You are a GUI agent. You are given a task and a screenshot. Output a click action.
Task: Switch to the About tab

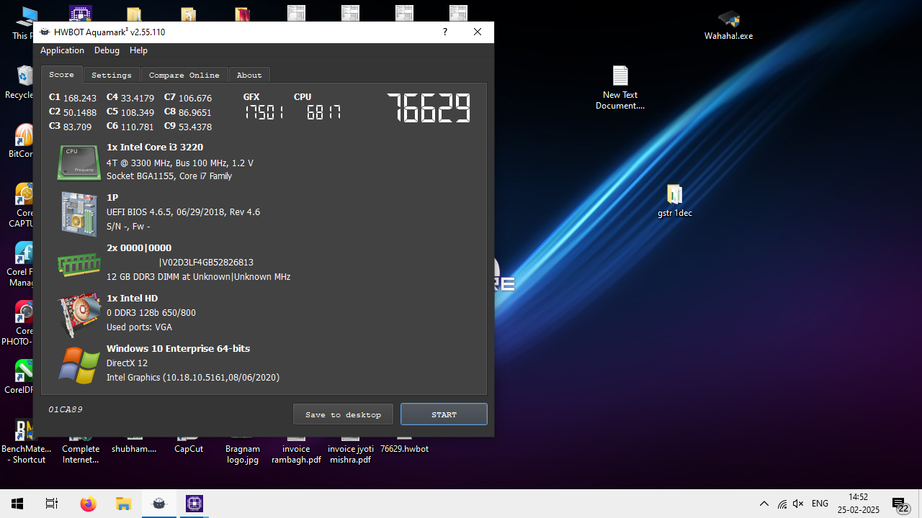[x=249, y=75]
